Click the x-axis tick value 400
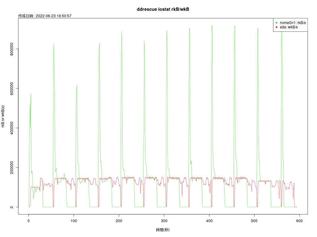The height and width of the screenshot is (237, 317). pyautogui.click(x=209, y=221)
